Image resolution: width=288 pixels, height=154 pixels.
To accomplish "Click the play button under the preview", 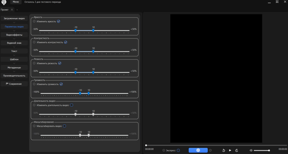I will tap(230, 150).
